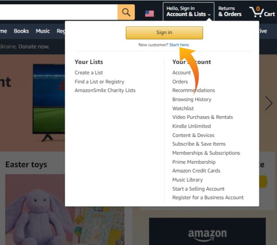This screenshot has width=277, height=245.
Task: Click the amazon logo banner
Action: 207,232
